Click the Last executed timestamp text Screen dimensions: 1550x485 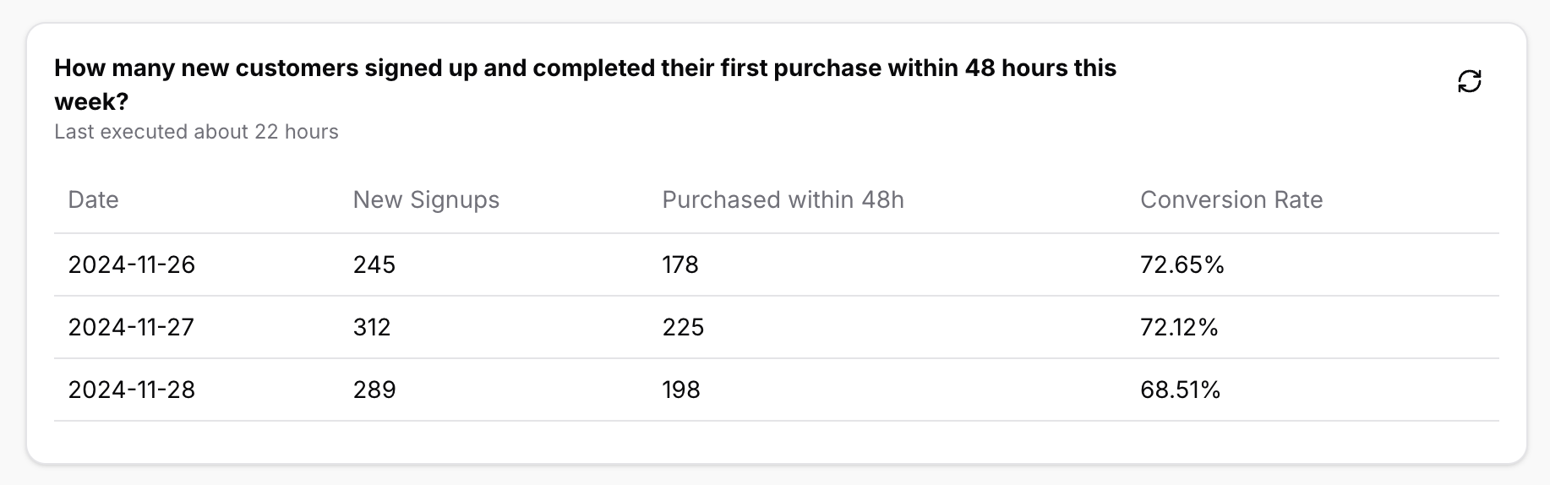tap(196, 132)
